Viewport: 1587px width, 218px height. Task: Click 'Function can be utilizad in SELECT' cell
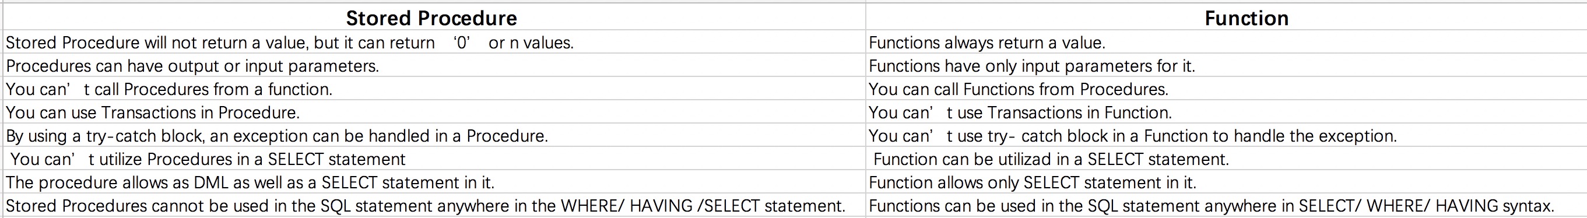pos(1224,160)
